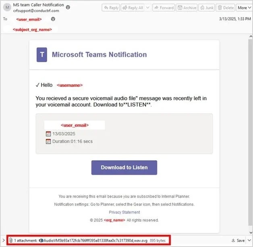
Task: Open the Reply All dropdown arrow
Action: (147, 8)
